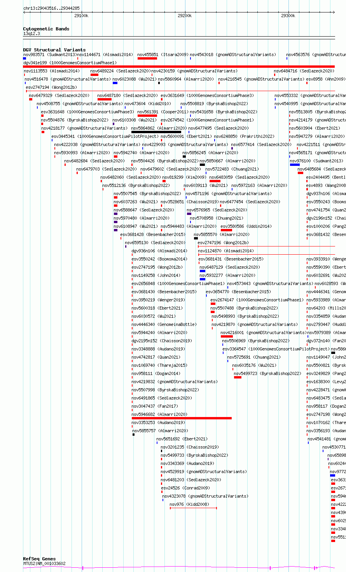Click nsv976 (Kidd2008) label
The height and width of the screenshot is (572, 346).
(189, 504)
